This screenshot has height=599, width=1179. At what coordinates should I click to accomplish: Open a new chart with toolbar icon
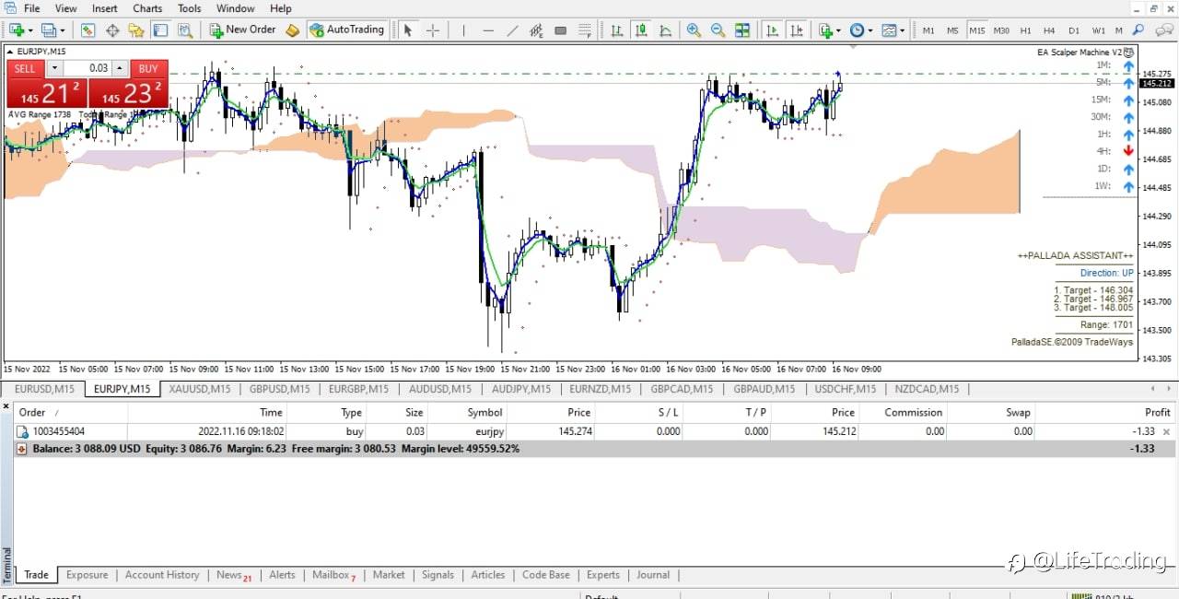click(16, 30)
